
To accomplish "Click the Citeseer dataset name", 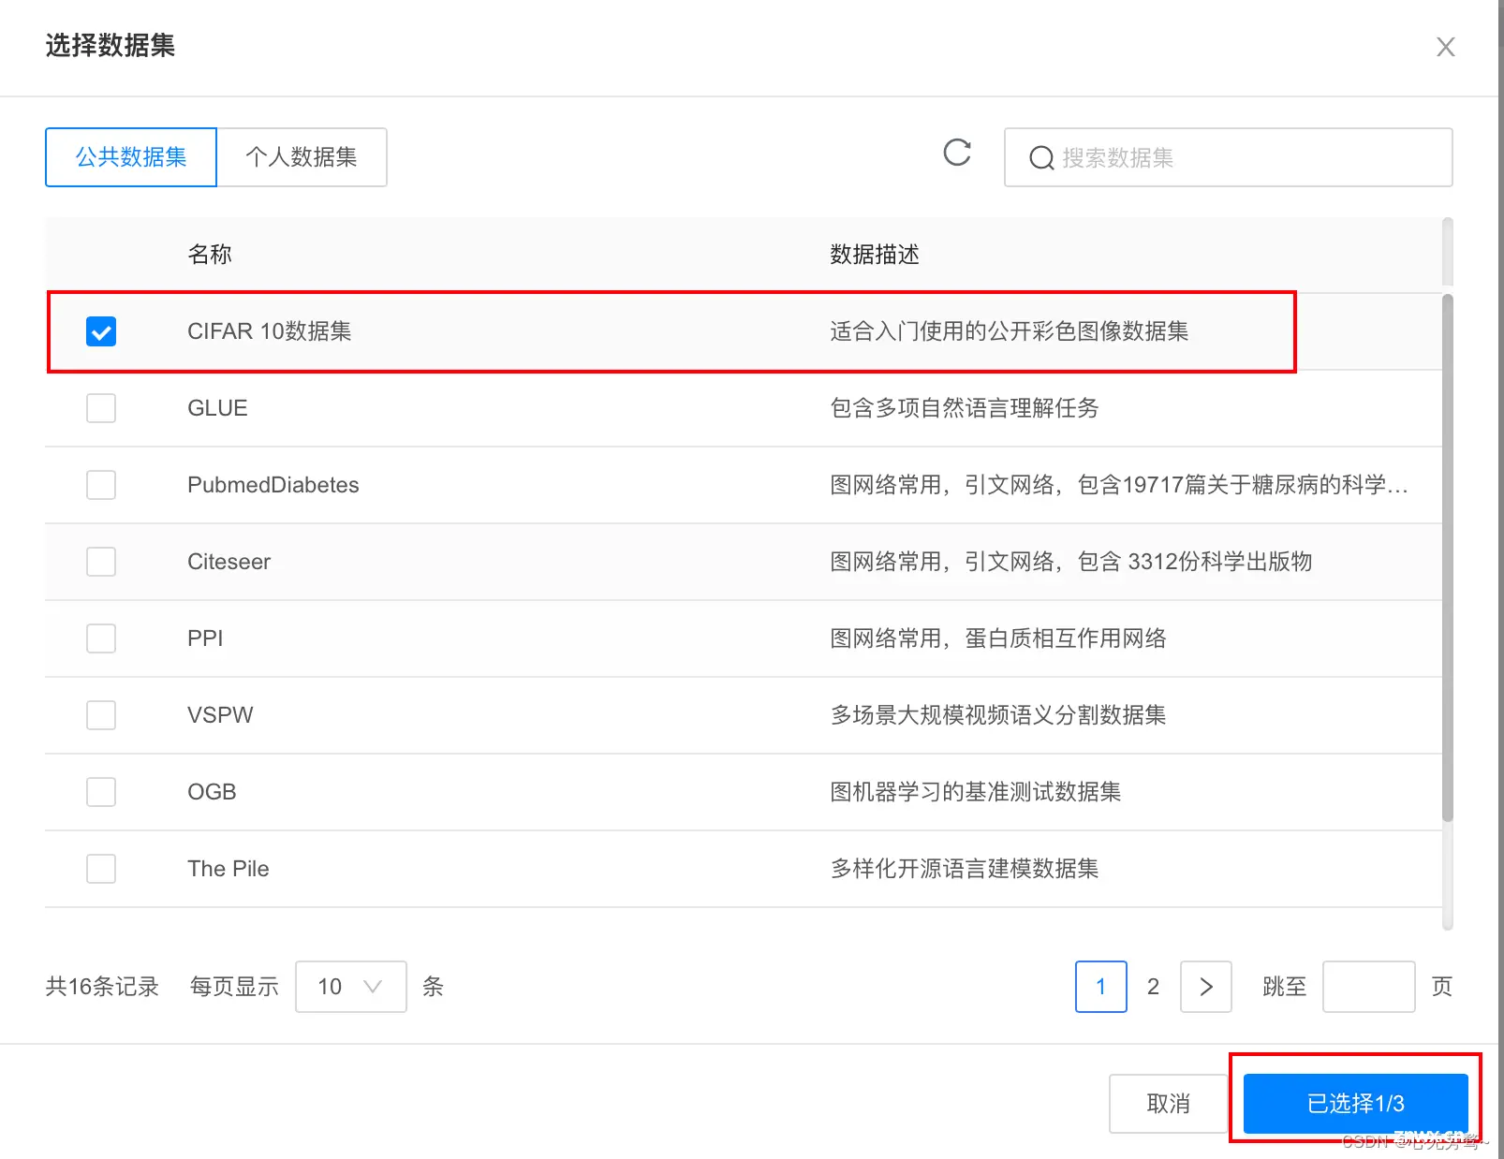I will point(229,562).
